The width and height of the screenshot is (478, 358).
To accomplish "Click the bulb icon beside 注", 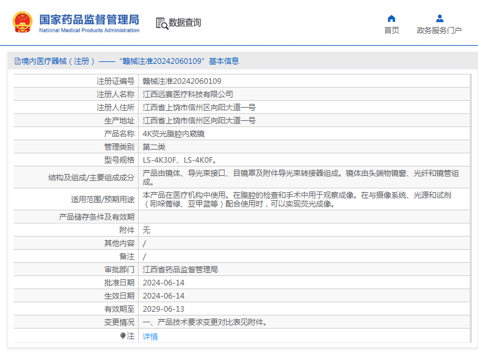I will [122, 336].
